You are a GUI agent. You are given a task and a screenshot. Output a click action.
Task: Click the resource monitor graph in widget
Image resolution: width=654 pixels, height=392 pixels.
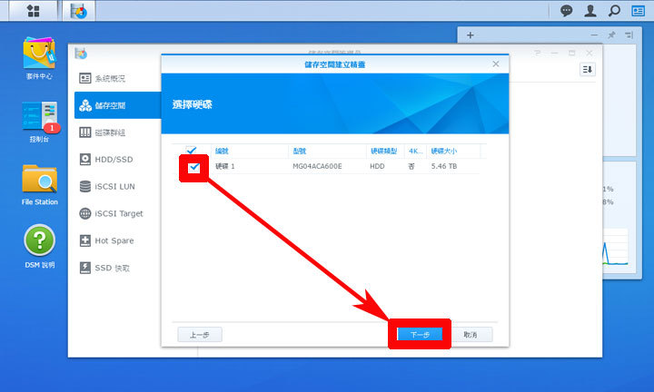[615, 247]
